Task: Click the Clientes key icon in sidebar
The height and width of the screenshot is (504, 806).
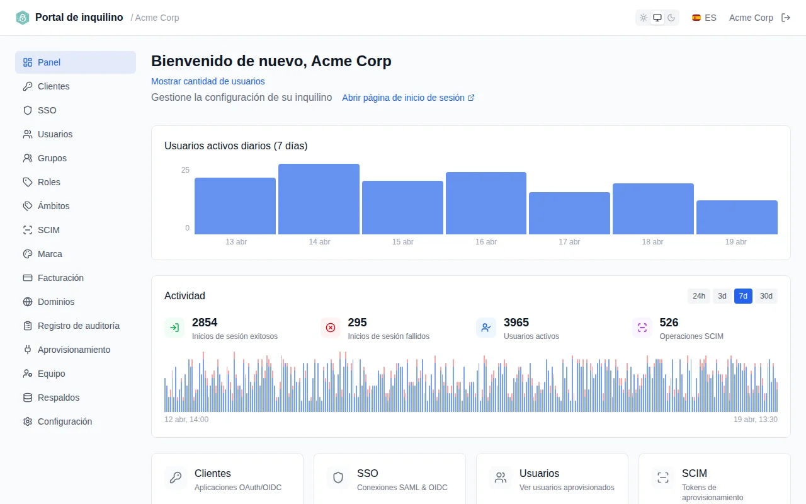Action: tap(28, 86)
